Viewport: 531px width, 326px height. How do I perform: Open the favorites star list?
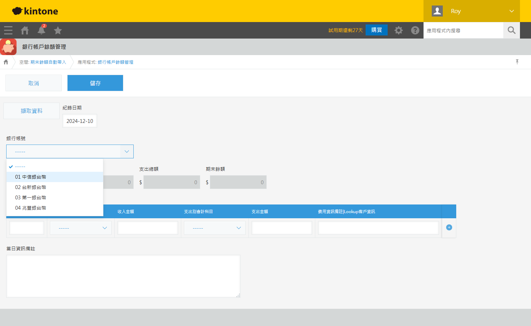(x=58, y=30)
